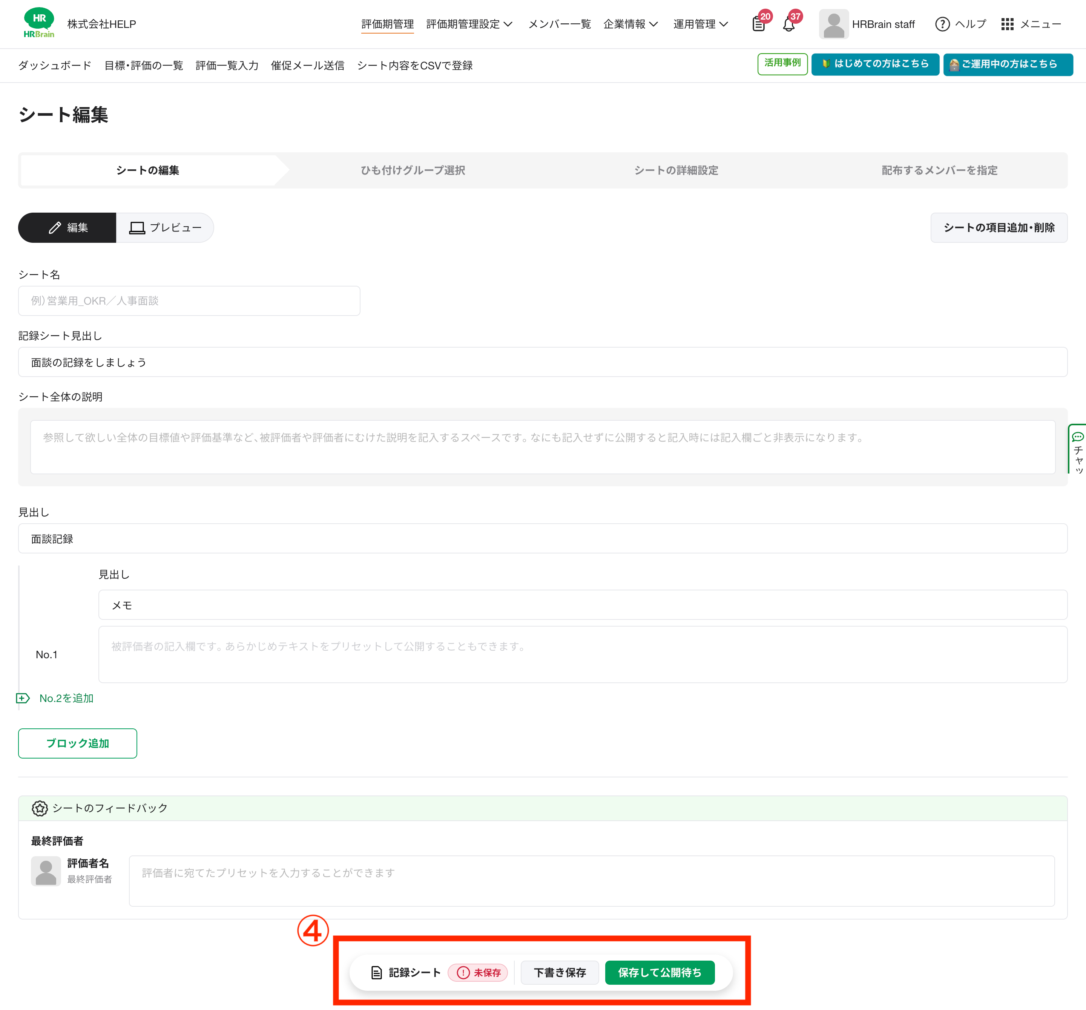Click the document icon with badge 20
Screen dimensions: 1086x1010
758,24
